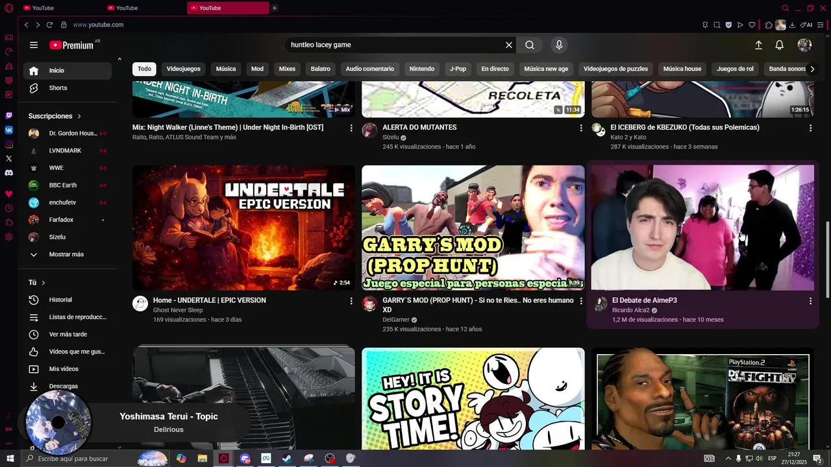
Task: Select the En directo filter chip
Action: tap(495, 69)
